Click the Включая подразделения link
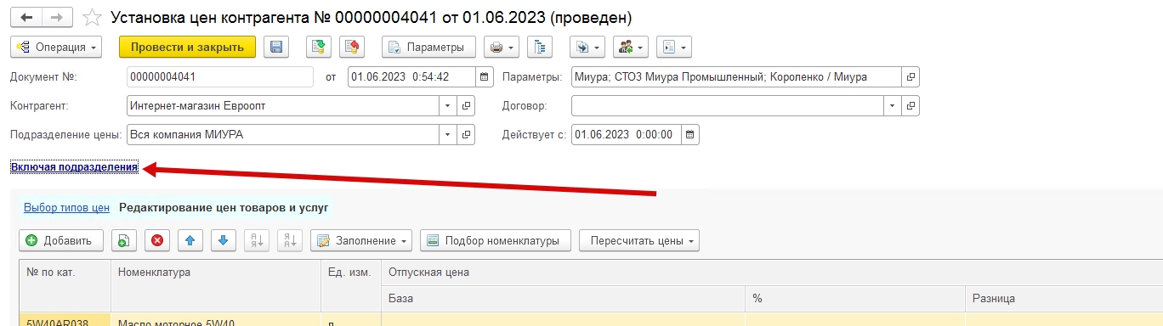 (74, 167)
